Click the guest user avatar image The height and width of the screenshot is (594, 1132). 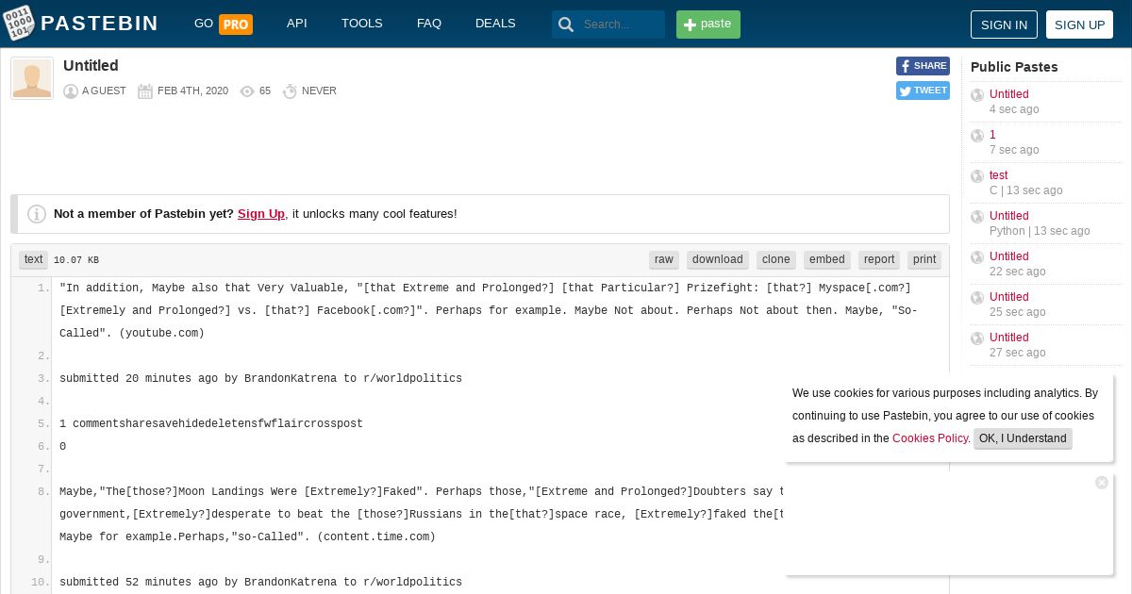(32, 78)
